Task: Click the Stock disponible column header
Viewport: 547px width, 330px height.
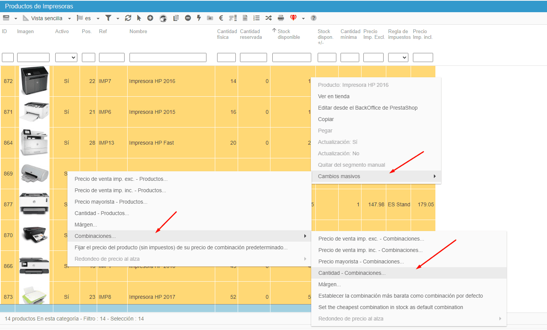Action: [288, 34]
